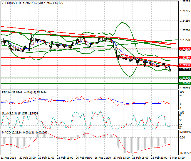The width and height of the screenshot is (191, 161).
Task: Select the 1.22350 red price level label
Action: [185, 57]
